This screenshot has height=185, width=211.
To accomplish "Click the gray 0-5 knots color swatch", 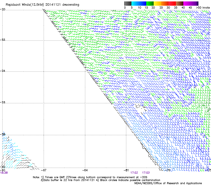I will (128, 3).
